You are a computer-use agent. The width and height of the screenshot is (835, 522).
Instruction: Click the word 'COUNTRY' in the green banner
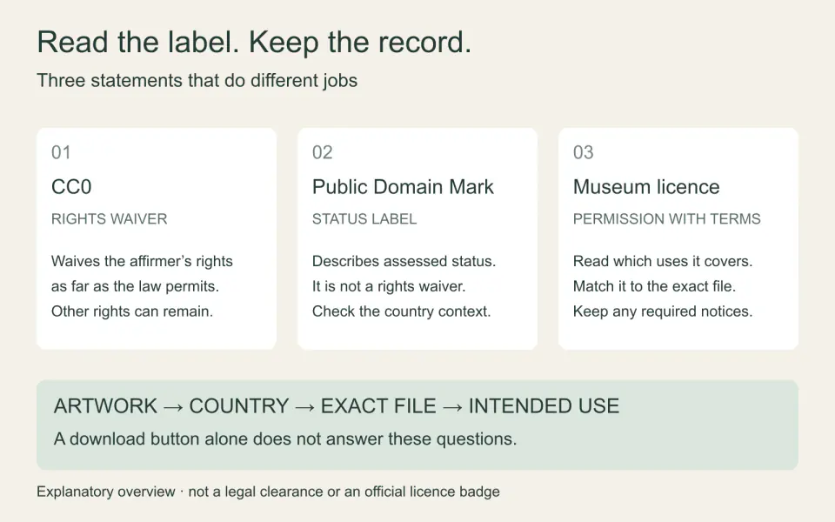point(239,406)
